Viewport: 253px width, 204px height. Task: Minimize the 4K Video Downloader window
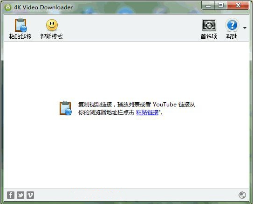[x=208, y=6]
